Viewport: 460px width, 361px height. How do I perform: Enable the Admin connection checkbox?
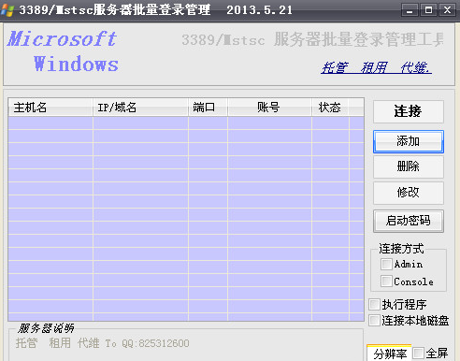click(386, 264)
